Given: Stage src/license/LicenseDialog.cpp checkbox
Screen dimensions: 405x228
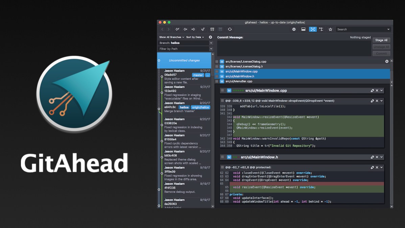Looking at the screenshot, I should [217, 62].
